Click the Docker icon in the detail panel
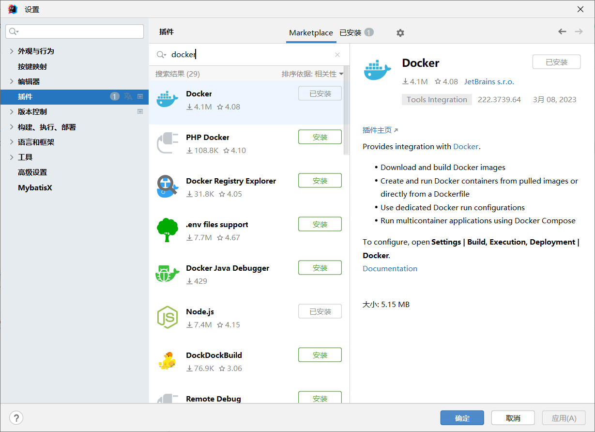Image resolution: width=595 pixels, height=432 pixels. pyautogui.click(x=377, y=69)
